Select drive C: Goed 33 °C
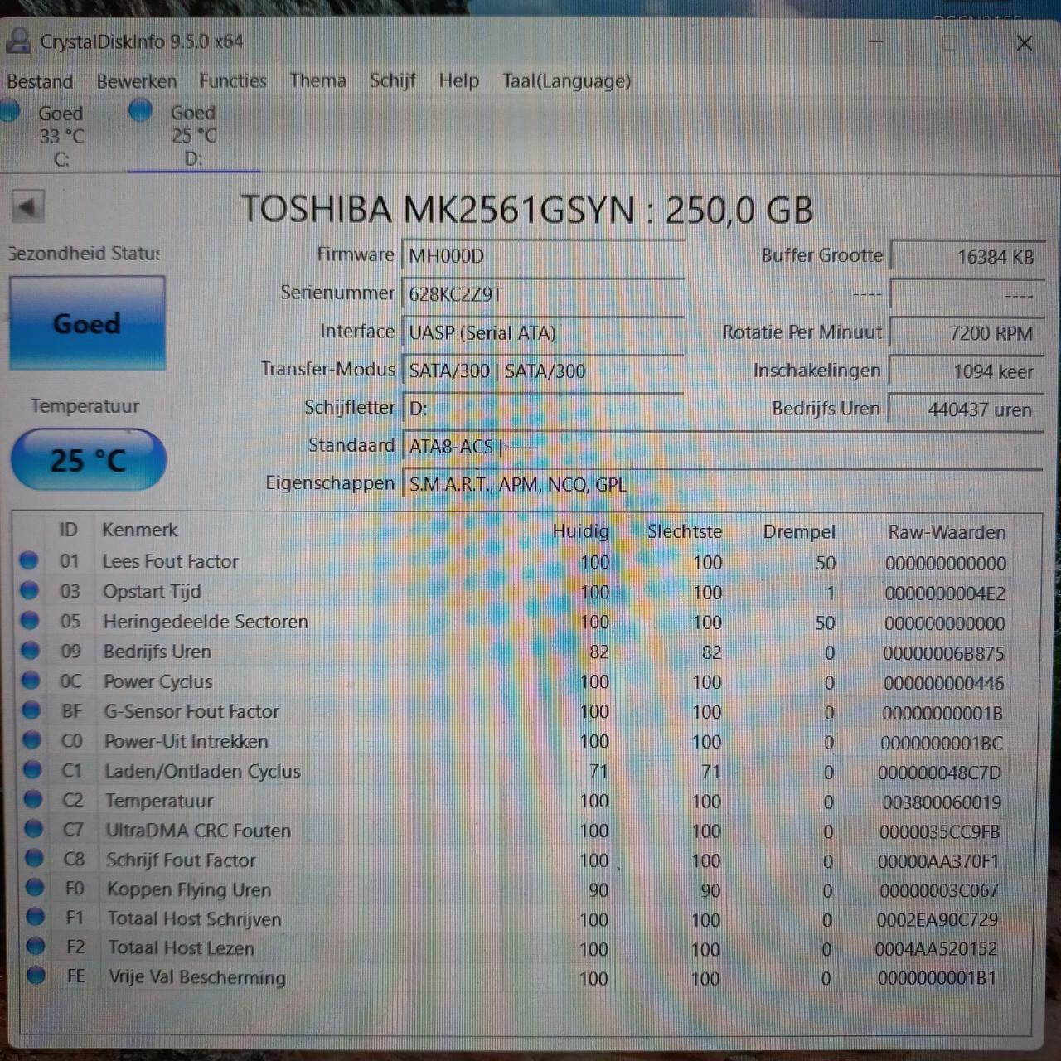The image size is (1061, 1061). coord(50,134)
